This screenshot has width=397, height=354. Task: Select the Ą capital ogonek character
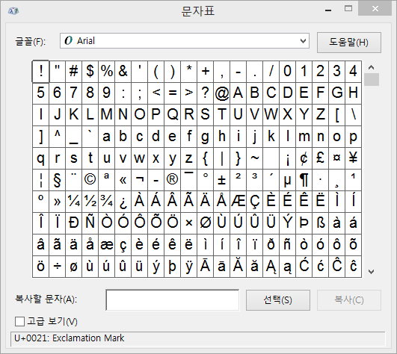pos(271,267)
